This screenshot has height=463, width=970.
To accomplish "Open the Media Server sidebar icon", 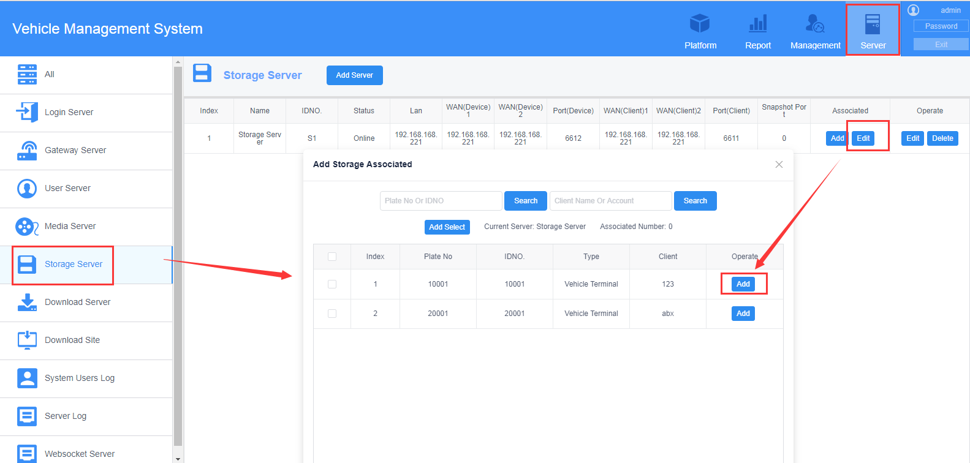I will pos(27,226).
